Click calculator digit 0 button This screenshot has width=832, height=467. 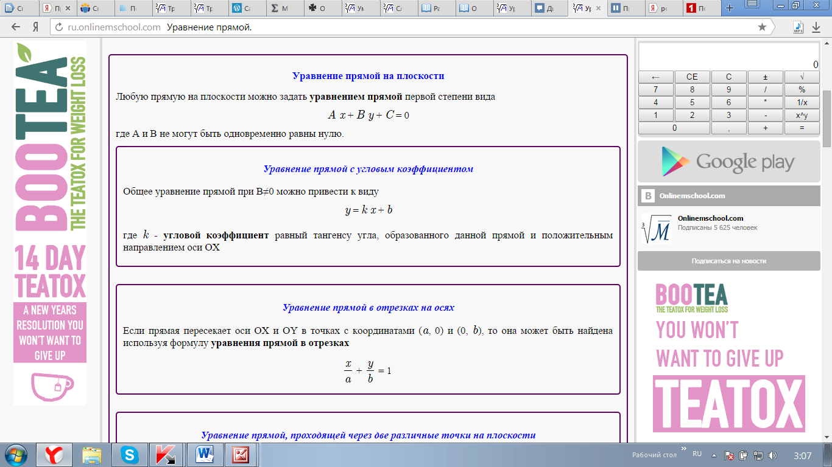coord(674,128)
